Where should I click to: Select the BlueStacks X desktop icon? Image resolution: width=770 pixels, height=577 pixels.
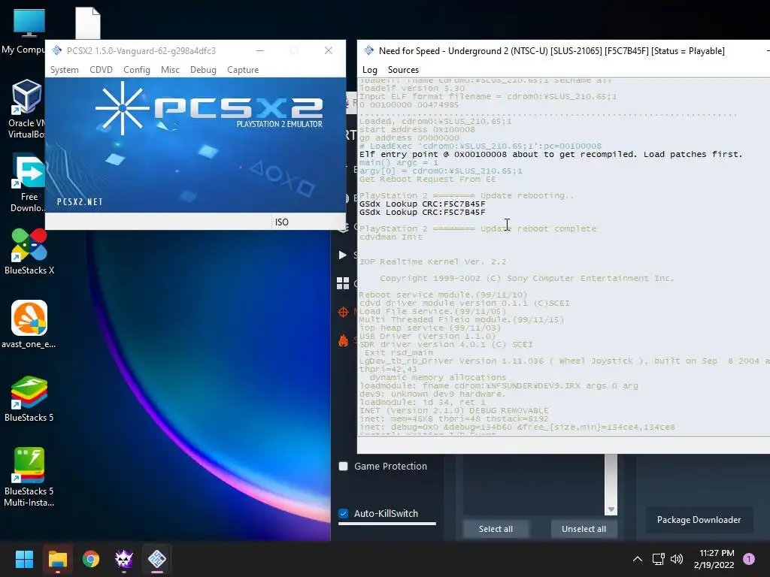point(29,251)
